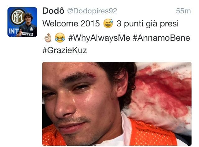Open the profile avatar picture
Image resolution: width=199 pixels, height=147 pixels.
(22, 22)
